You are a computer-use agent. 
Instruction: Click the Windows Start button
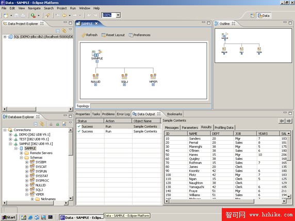click(9, 217)
